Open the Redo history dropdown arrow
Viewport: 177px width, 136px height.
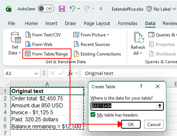(x=93, y=9)
